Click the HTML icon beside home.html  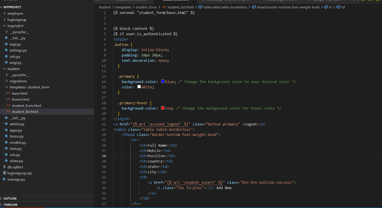coord(9,99)
